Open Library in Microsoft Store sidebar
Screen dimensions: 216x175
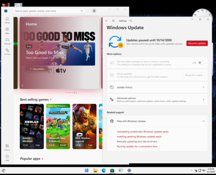pyautogui.click(x=7, y=147)
